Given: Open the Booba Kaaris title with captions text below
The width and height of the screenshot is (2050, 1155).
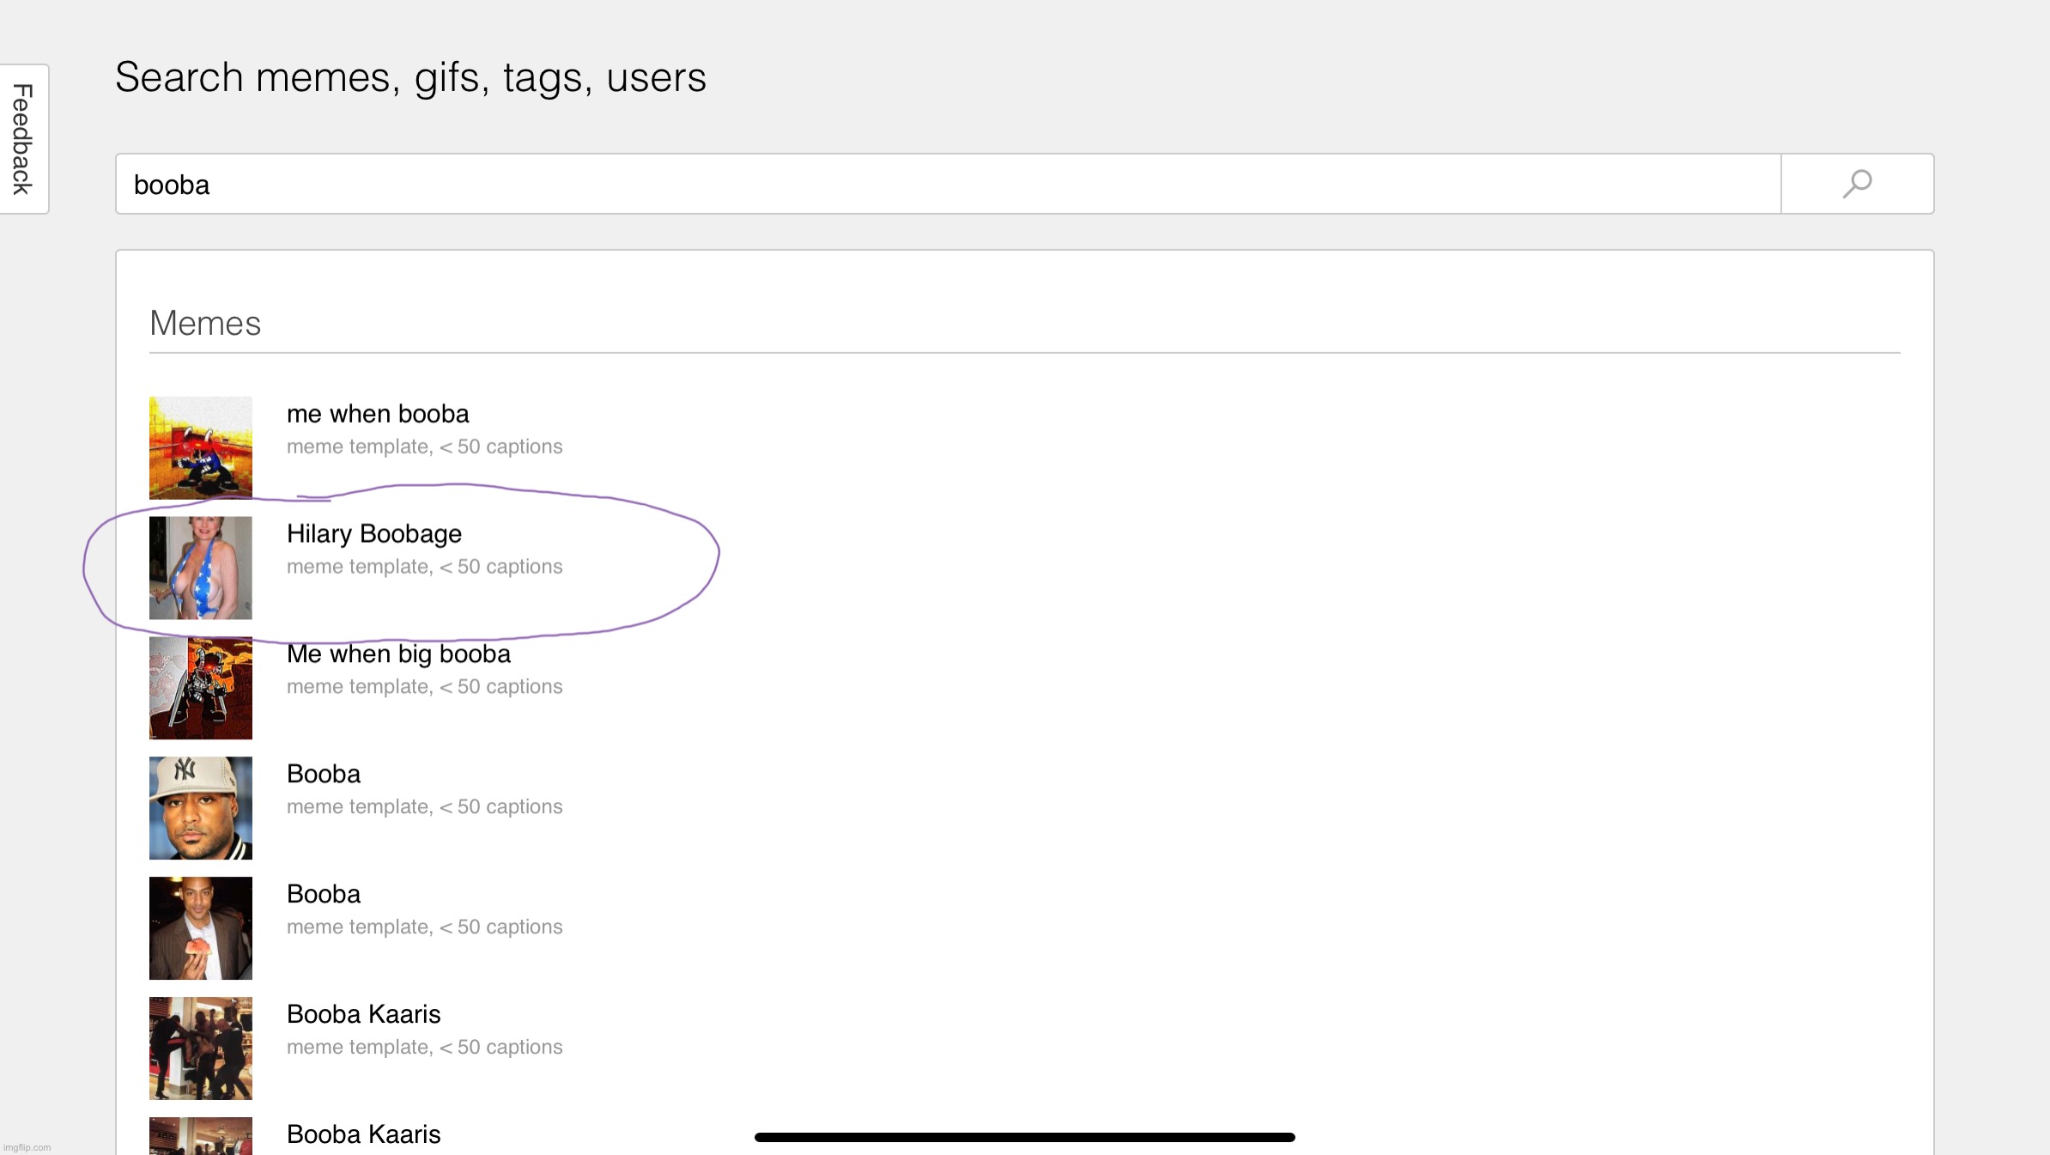Looking at the screenshot, I should [364, 1015].
